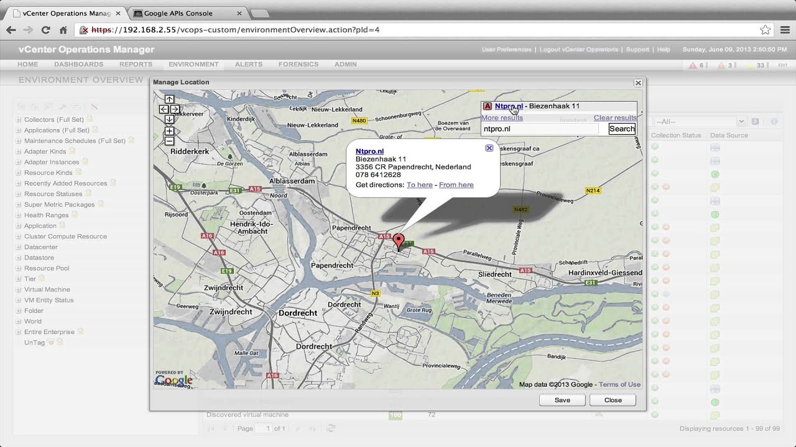Close the Ntpro.nl info bubble
The height and width of the screenshot is (447, 796).
(x=489, y=148)
